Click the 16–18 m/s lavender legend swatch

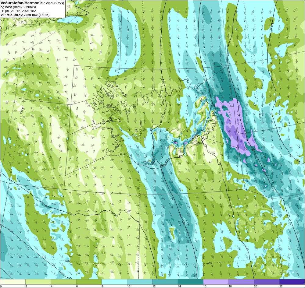point(216,281)
